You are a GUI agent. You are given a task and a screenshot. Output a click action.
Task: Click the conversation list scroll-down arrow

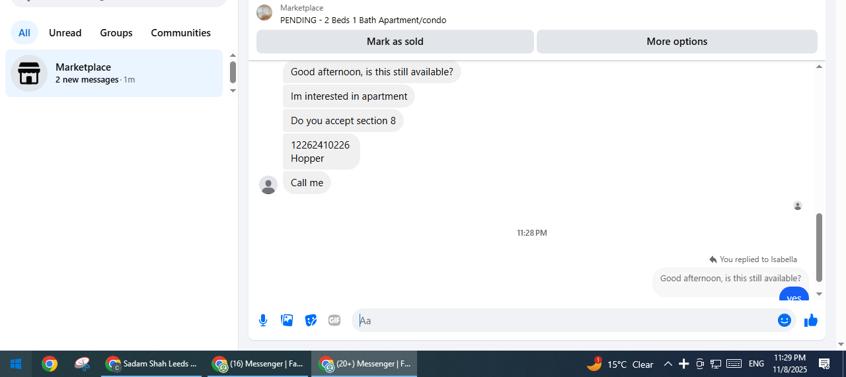(x=233, y=90)
